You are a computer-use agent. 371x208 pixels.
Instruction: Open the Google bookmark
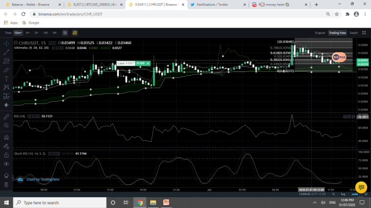(x=31, y=23)
